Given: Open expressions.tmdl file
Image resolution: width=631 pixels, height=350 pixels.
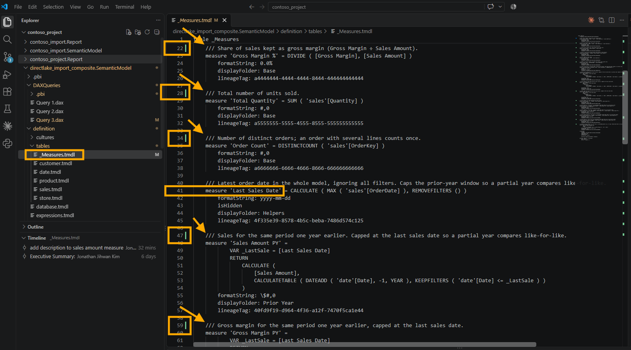Looking at the screenshot, I should (x=55, y=215).
